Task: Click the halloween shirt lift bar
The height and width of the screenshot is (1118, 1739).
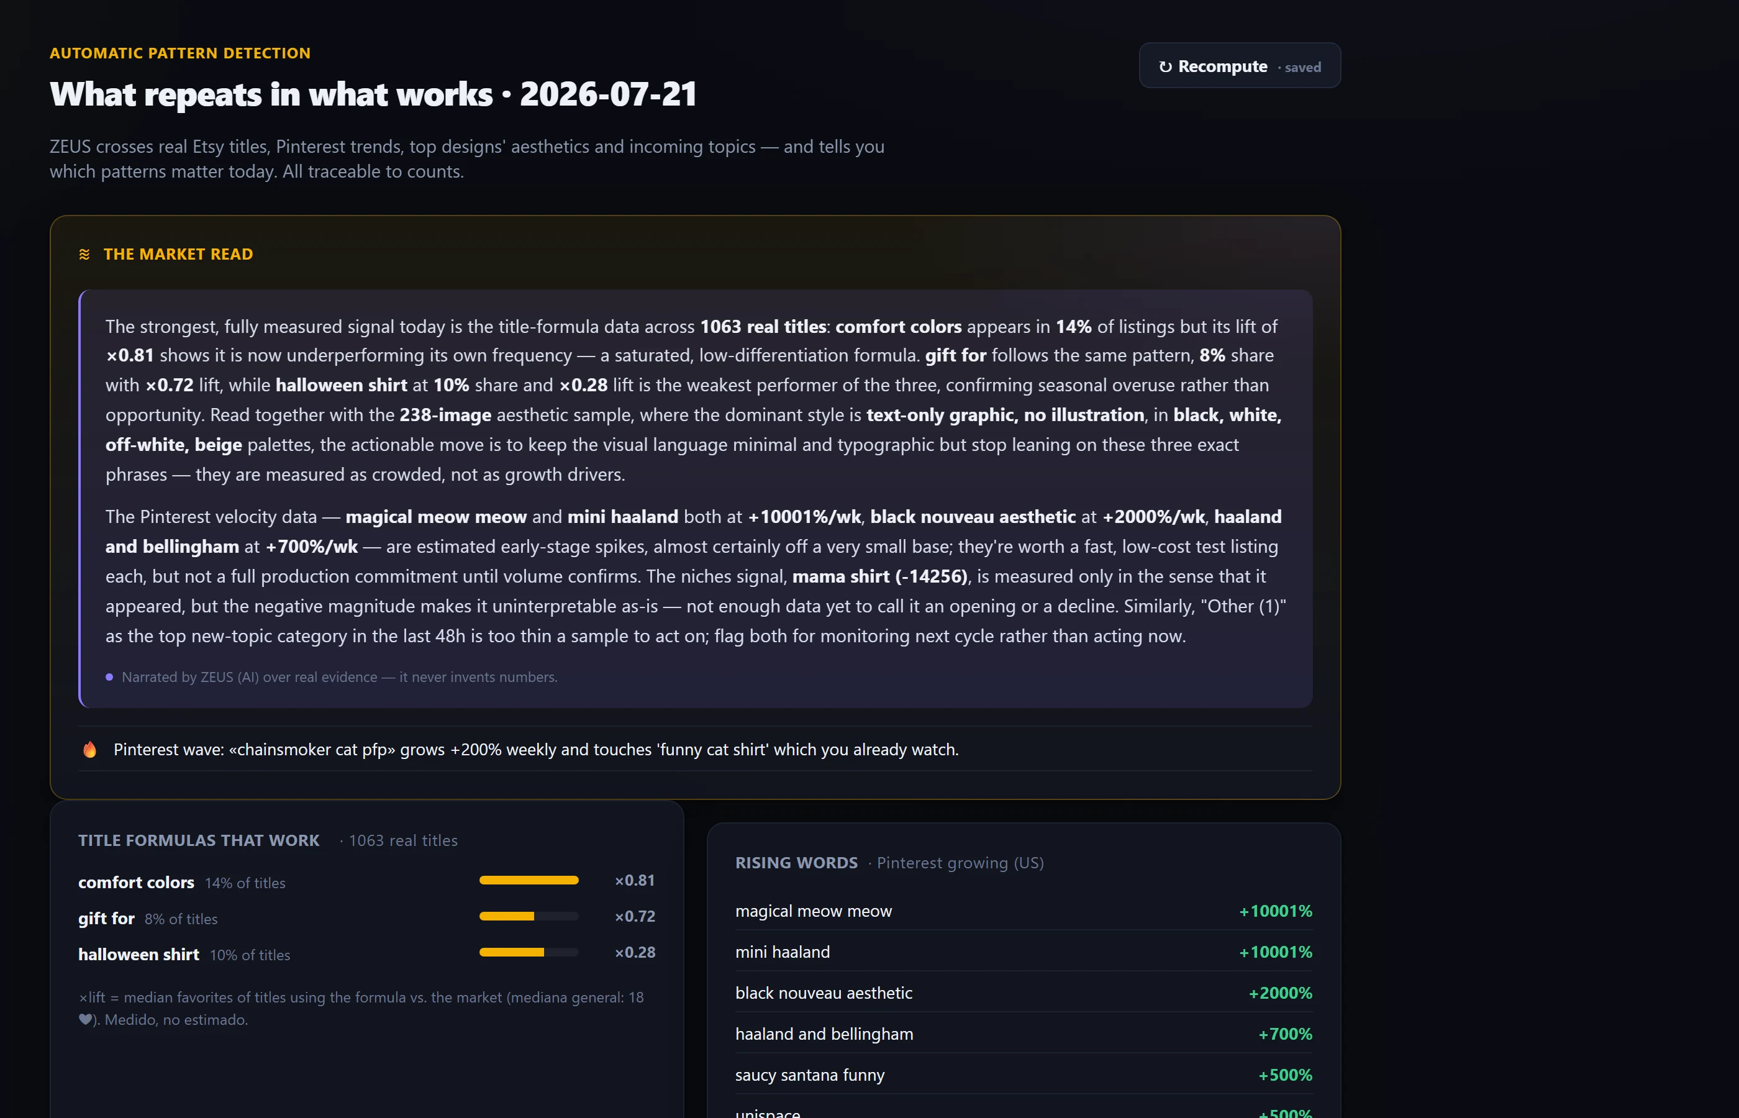Action: 529,952
